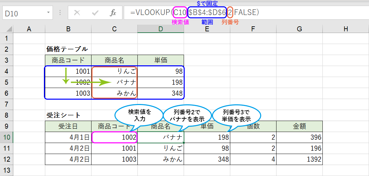Click the Select All corner triangle
The height and width of the screenshot is (176, 369).
tap(9, 29)
